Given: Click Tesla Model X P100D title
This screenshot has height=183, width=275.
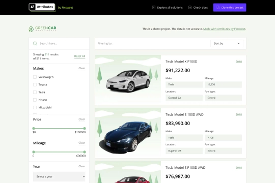Looking at the screenshot, I should [181, 62].
